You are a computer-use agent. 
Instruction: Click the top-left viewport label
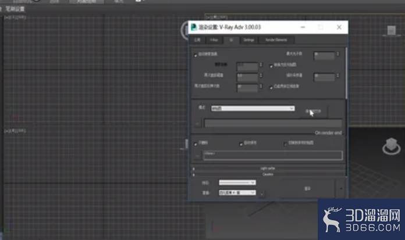[15, 17]
